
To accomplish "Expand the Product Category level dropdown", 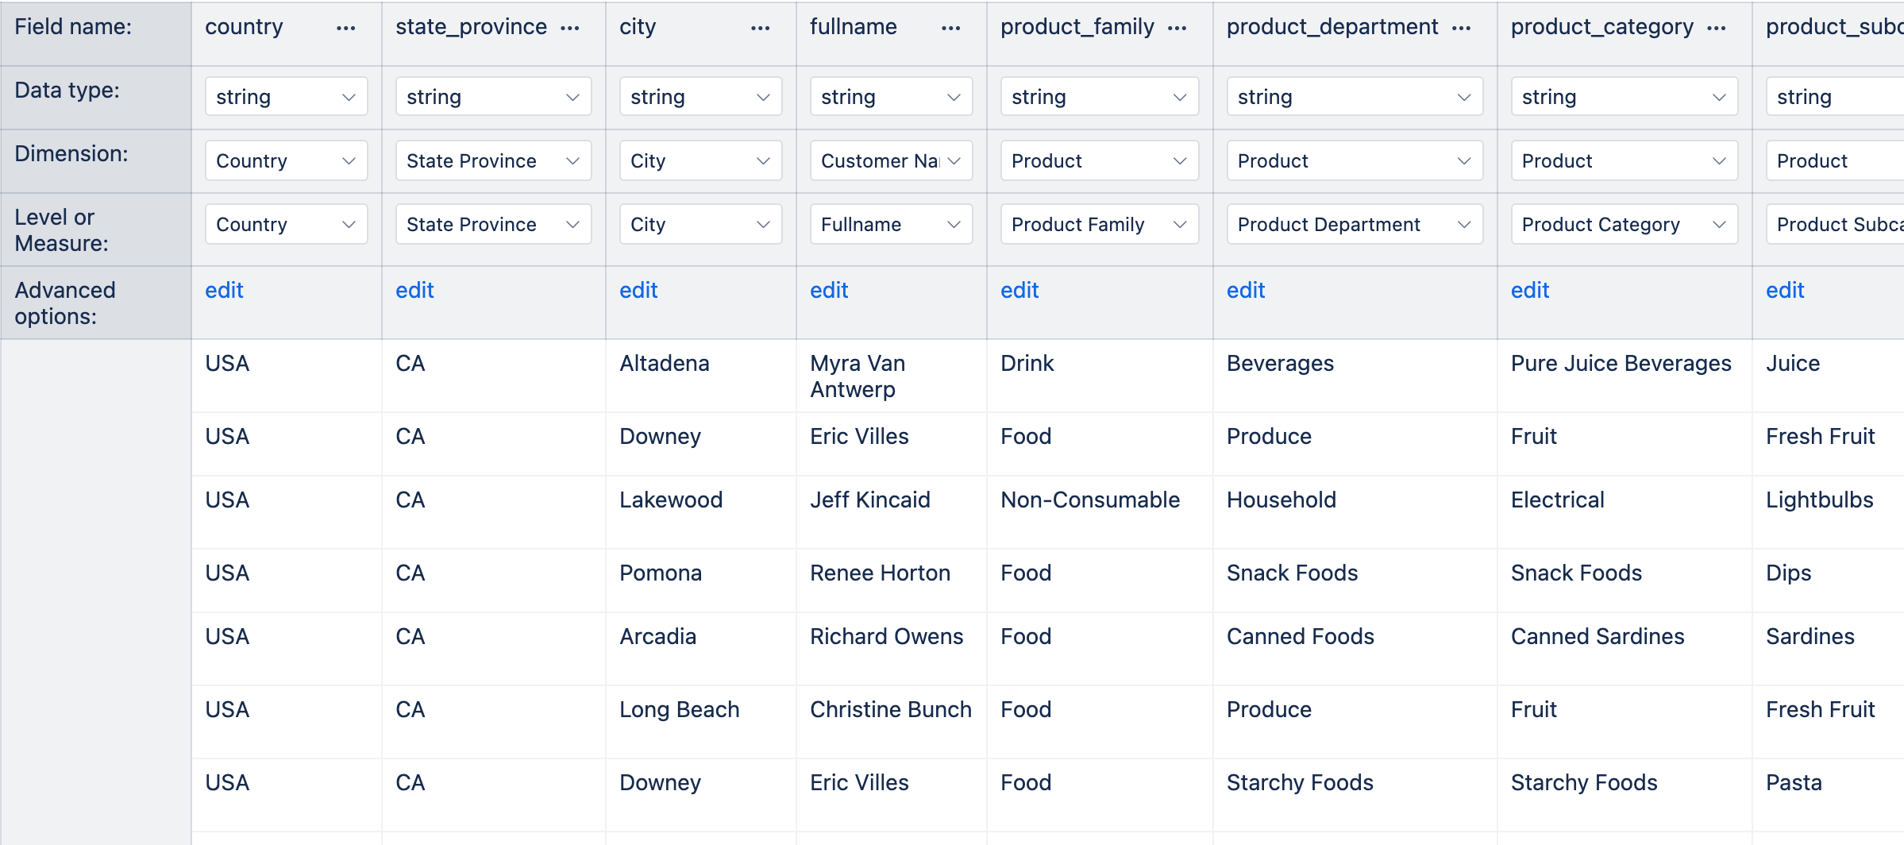I will [x=1624, y=224].
